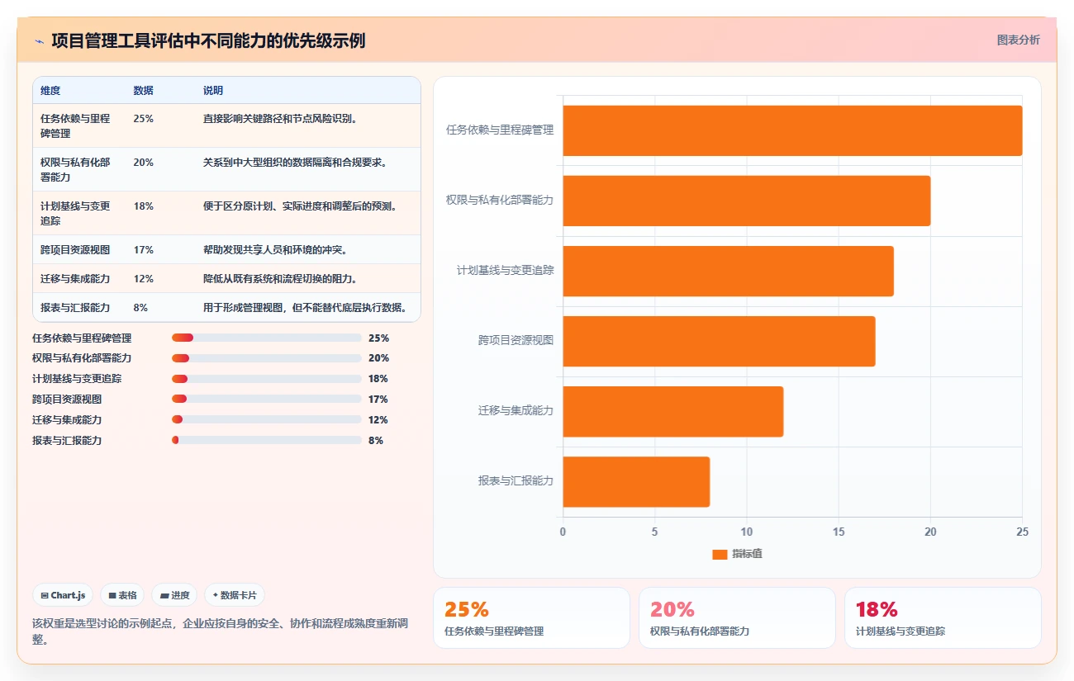Click the 12% value in the table

click(143, 278)
